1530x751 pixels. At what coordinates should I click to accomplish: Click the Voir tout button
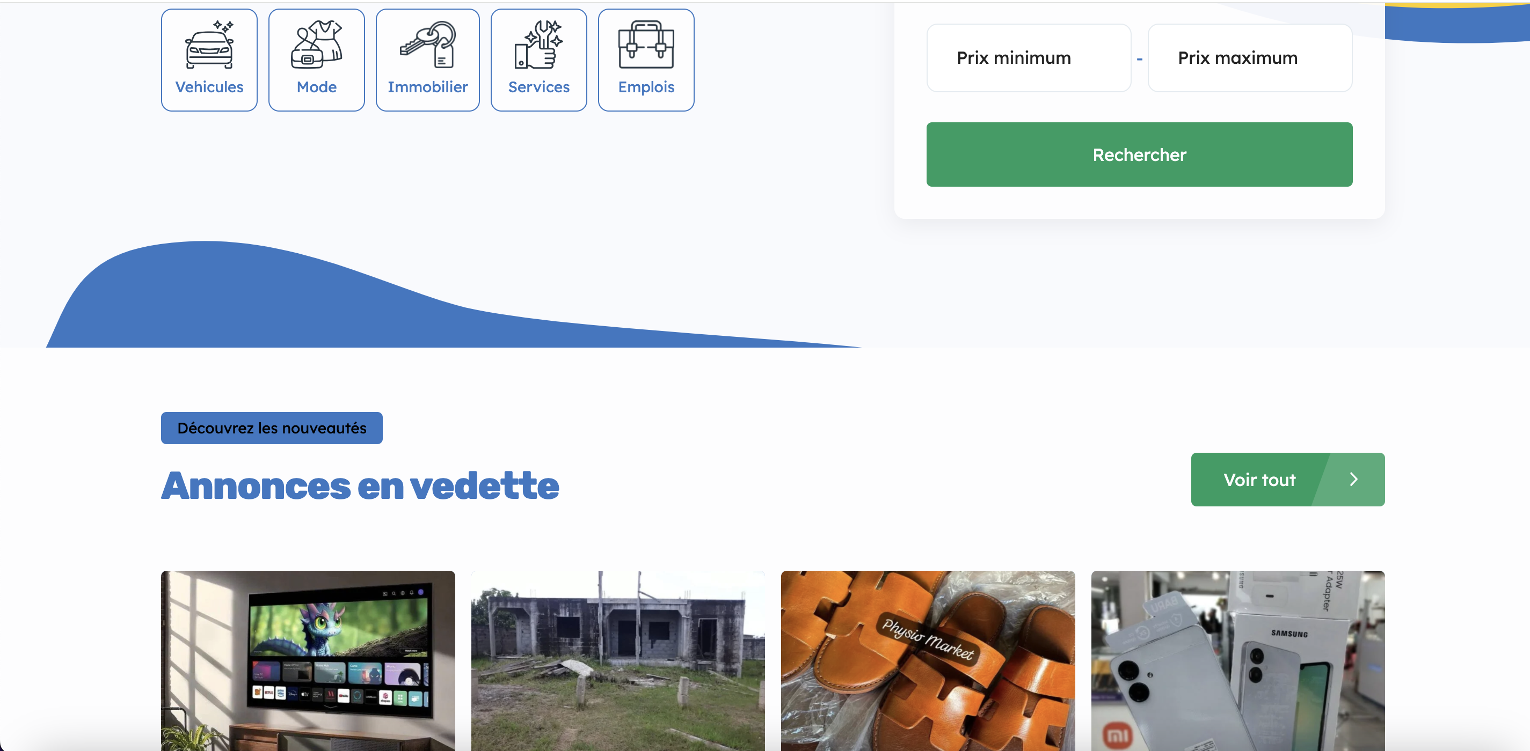pos(1288,479)
